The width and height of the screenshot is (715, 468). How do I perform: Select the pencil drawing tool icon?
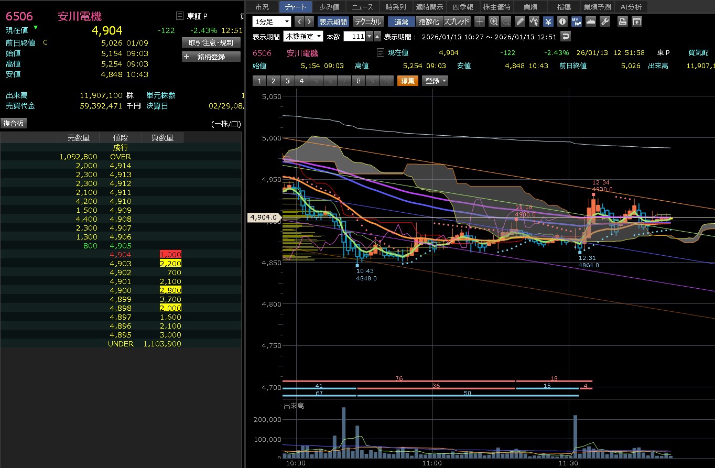click(x=520, y=21)
